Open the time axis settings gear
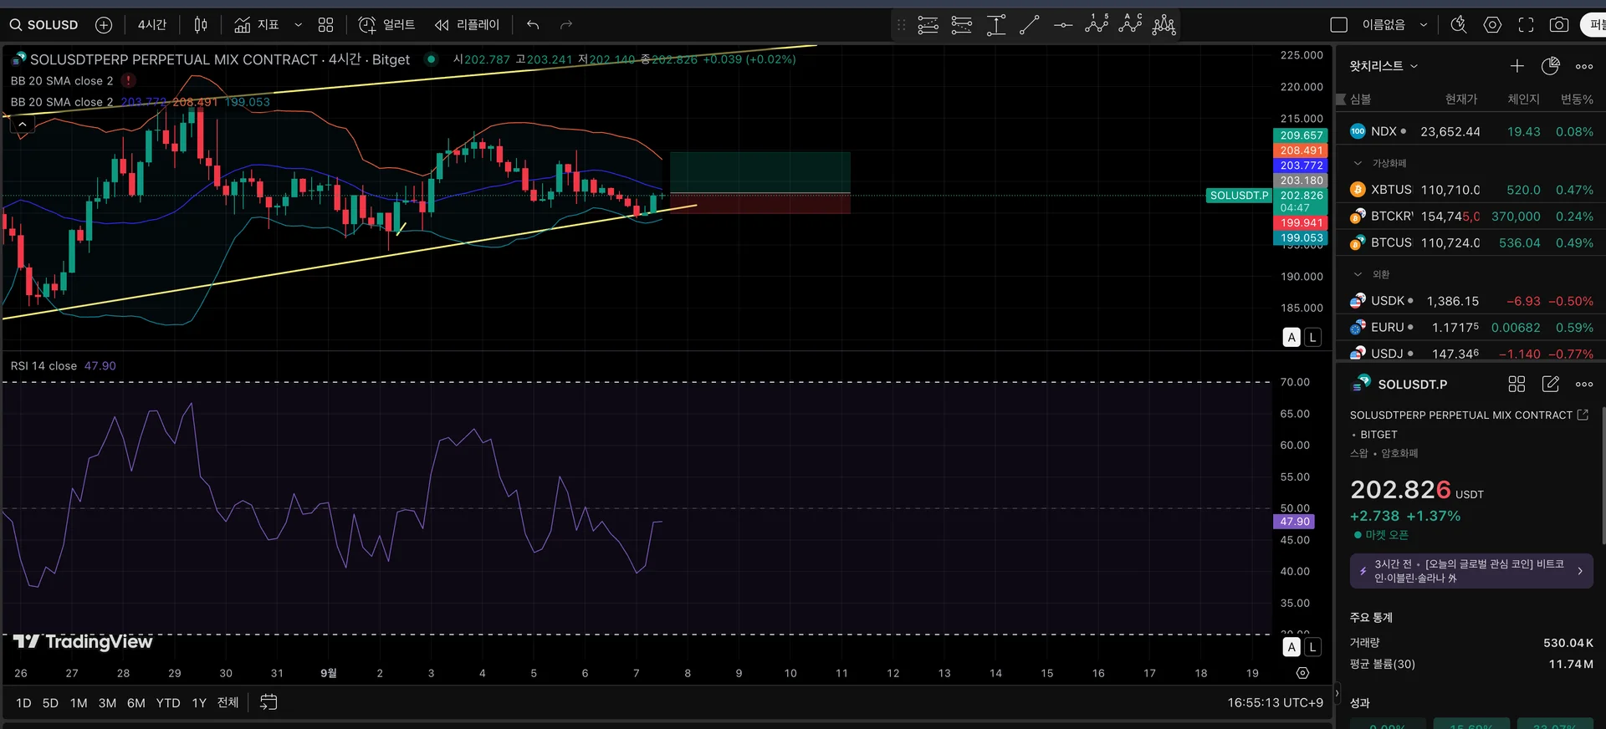 pyautogui.click(x=1302, y=673)
